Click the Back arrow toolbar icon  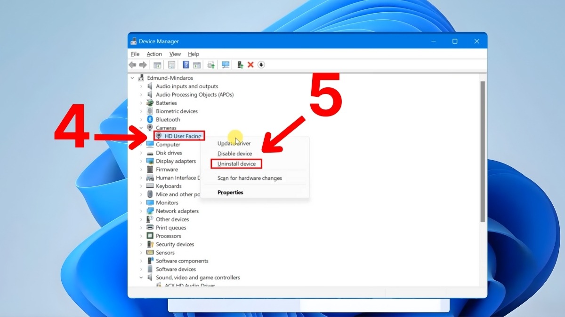click(133, 65)
